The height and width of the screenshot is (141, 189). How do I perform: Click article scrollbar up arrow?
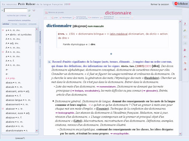tap(180, 22)
